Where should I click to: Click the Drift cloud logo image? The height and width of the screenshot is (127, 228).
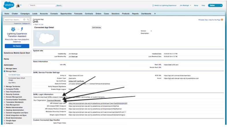point(47,38)
